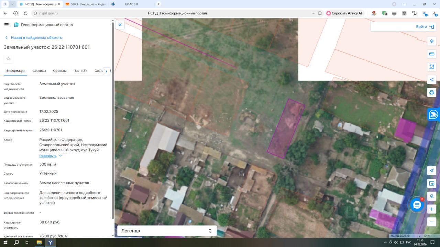Click the Геоинформационный портал logo icon
This screenshot has width=440, height=247.
pos(16,25)
